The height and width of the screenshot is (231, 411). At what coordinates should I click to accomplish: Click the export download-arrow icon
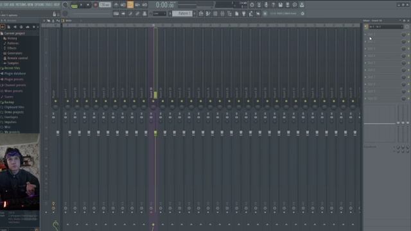(302, 4)
